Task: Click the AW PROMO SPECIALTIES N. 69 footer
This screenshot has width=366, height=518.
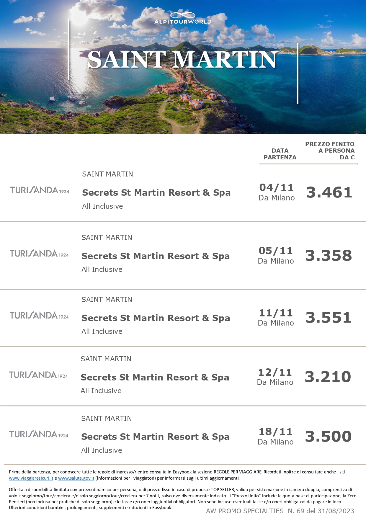Action: tap(280, 511)
